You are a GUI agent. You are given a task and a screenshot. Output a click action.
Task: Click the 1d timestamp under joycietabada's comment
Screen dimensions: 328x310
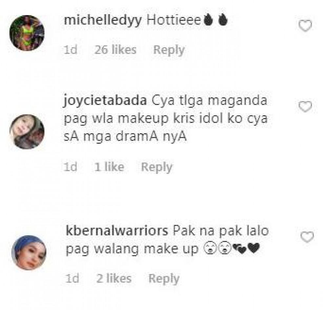tap(71, 167)
